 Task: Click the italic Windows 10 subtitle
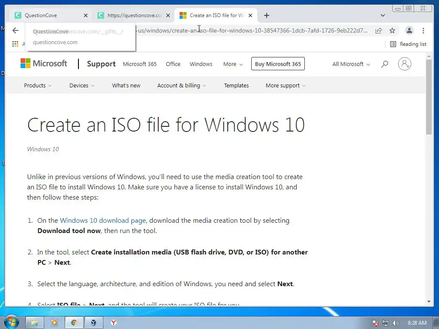point(43,149)
